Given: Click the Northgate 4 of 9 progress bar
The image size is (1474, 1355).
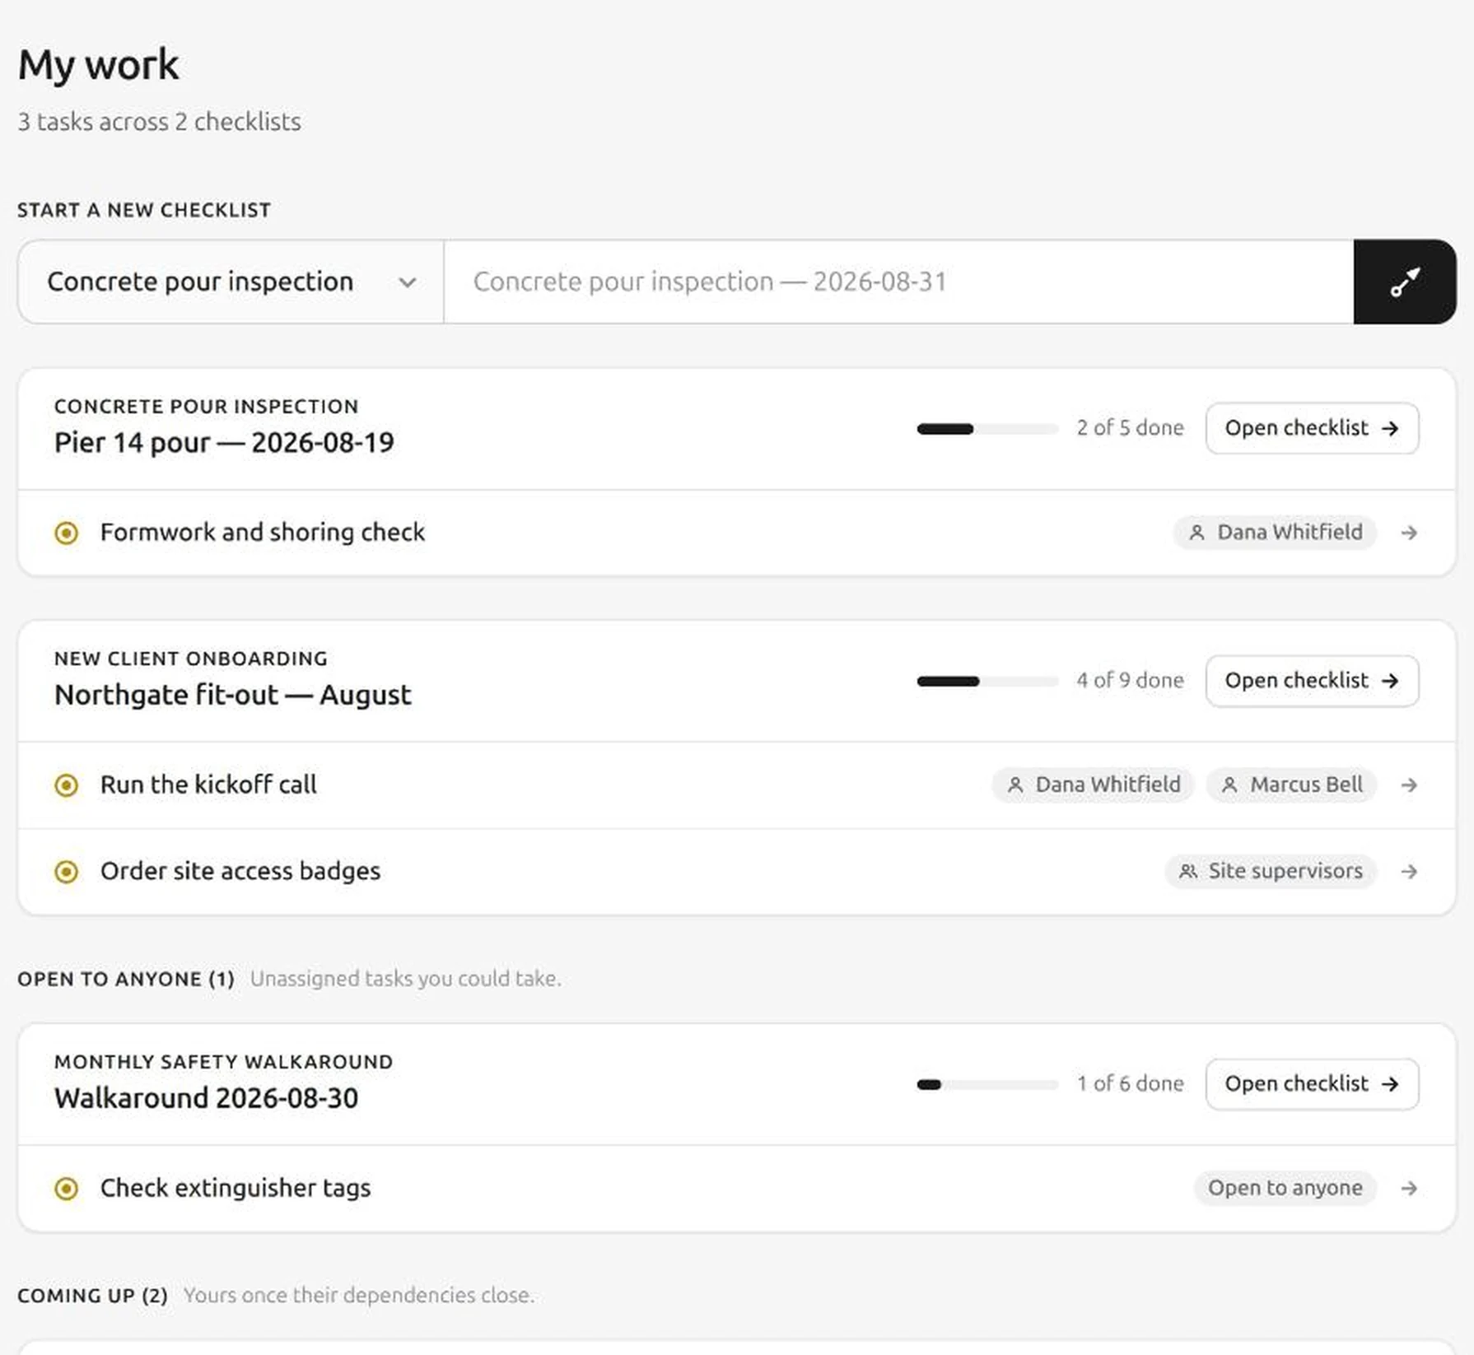Looking at the screenshot, I should tap(987, 681).
